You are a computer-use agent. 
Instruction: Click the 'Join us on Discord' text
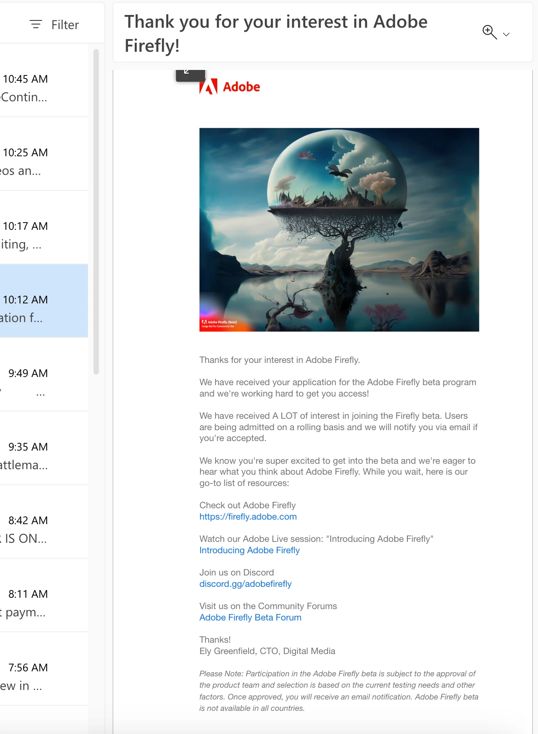(237, 572)
